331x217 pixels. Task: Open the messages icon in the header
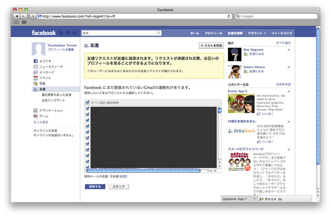[68, 32]
